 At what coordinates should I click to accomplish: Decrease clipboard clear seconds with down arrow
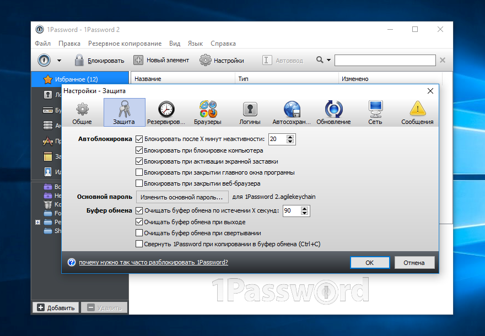(304, 213)
